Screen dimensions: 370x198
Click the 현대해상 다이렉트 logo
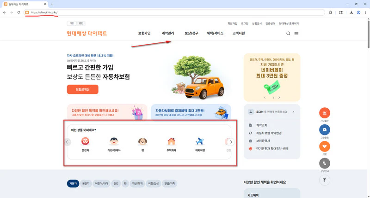coord(86,33)
